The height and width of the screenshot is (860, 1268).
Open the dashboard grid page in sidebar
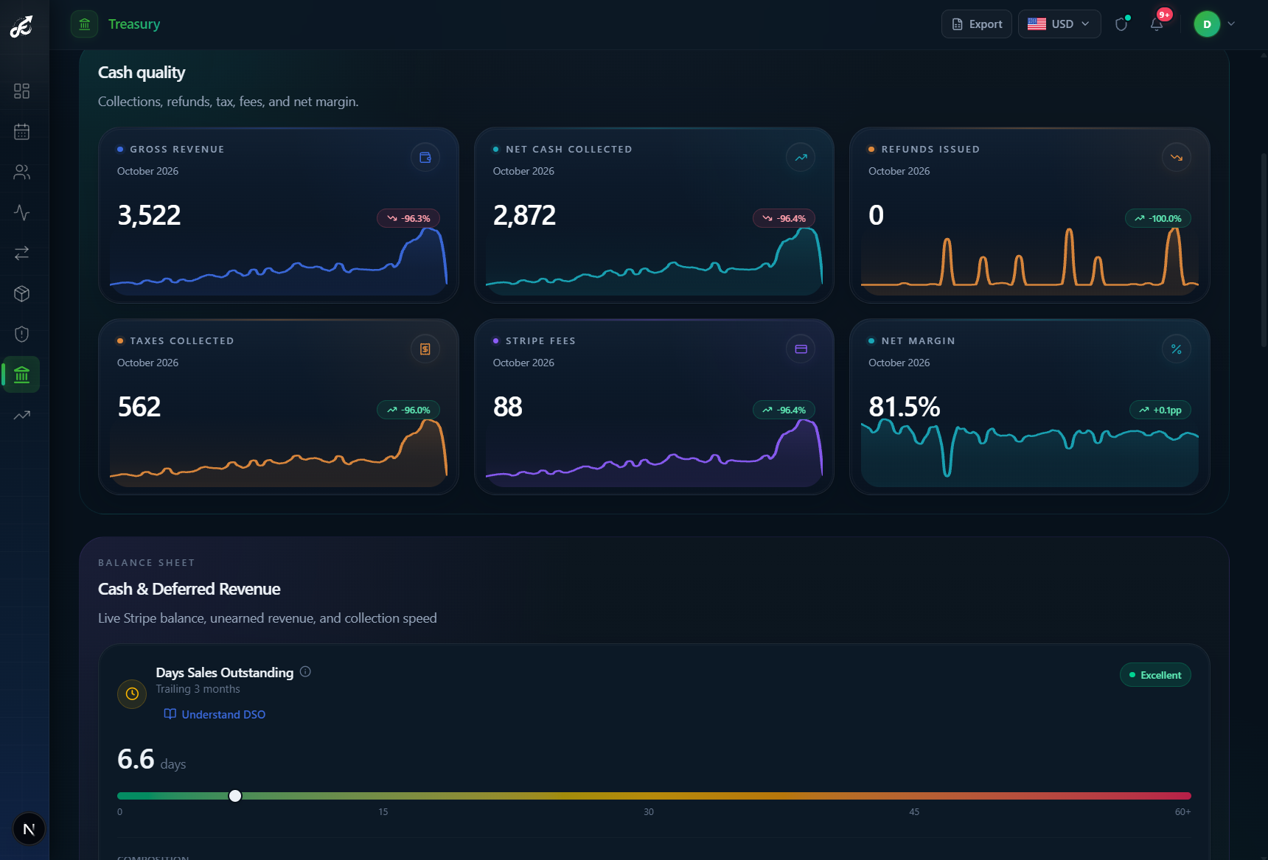(22, 91)
